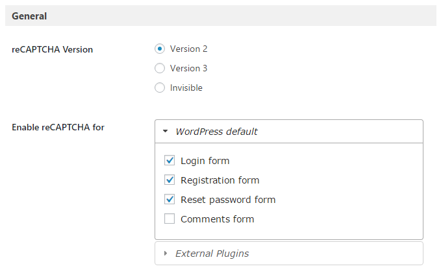Disable the Reset password form checkbox
The image size is (441, 273).
point(170,199)
